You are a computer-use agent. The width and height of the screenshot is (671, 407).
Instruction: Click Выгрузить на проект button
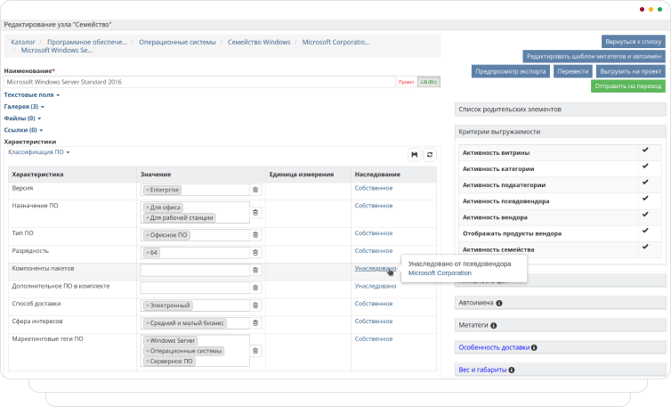pyautogui.click(x=631, y=71)
